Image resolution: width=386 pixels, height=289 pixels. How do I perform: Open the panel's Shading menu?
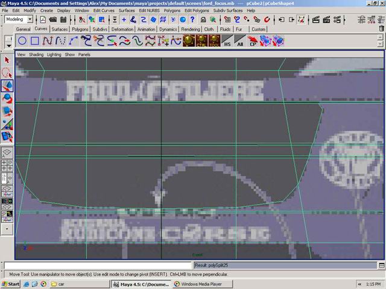point(36,54)
